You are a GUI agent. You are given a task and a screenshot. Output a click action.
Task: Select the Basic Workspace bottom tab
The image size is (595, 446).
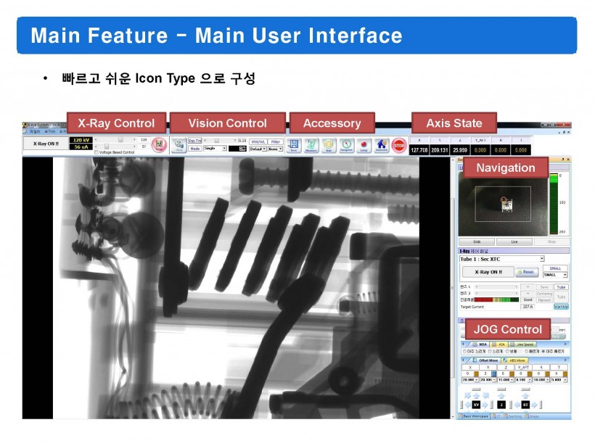[x=473, y=416]
